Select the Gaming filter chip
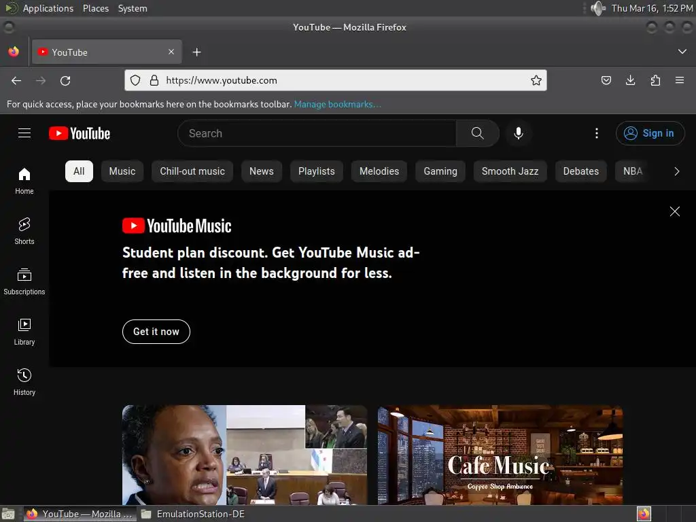This screenshot has height=522, width=696. [440, 171]
